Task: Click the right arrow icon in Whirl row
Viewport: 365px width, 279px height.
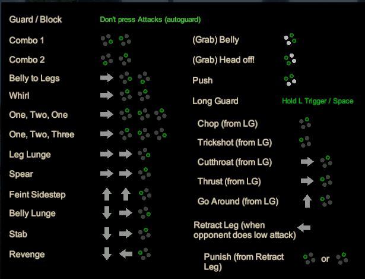Action: (x=107, y=95)
